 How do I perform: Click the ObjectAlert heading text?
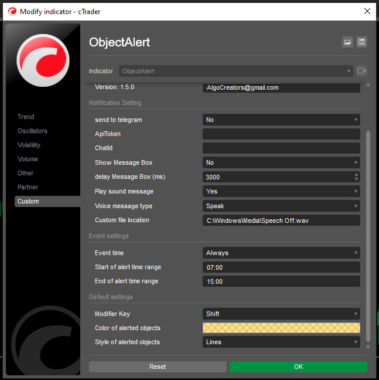(119, 42)
